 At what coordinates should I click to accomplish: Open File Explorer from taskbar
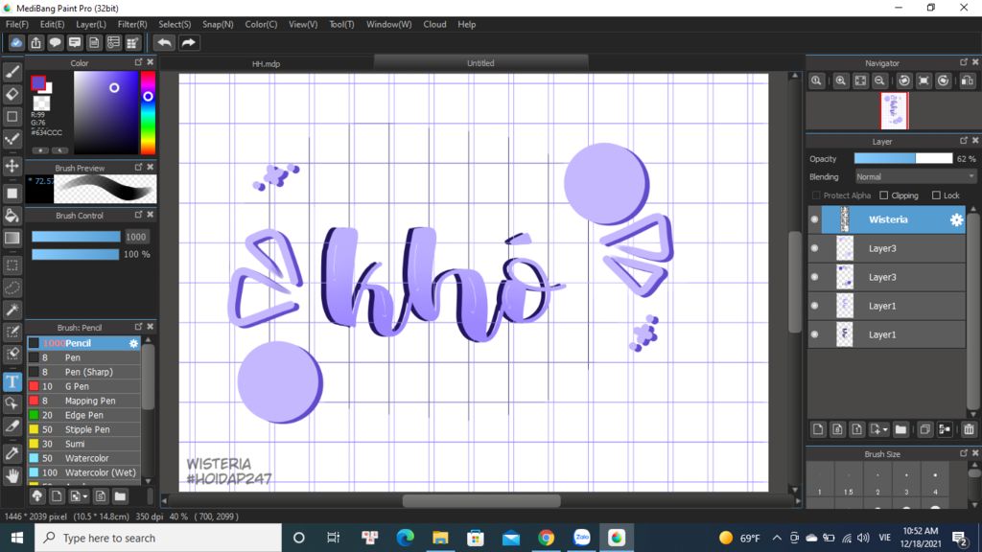coord(440,538)
